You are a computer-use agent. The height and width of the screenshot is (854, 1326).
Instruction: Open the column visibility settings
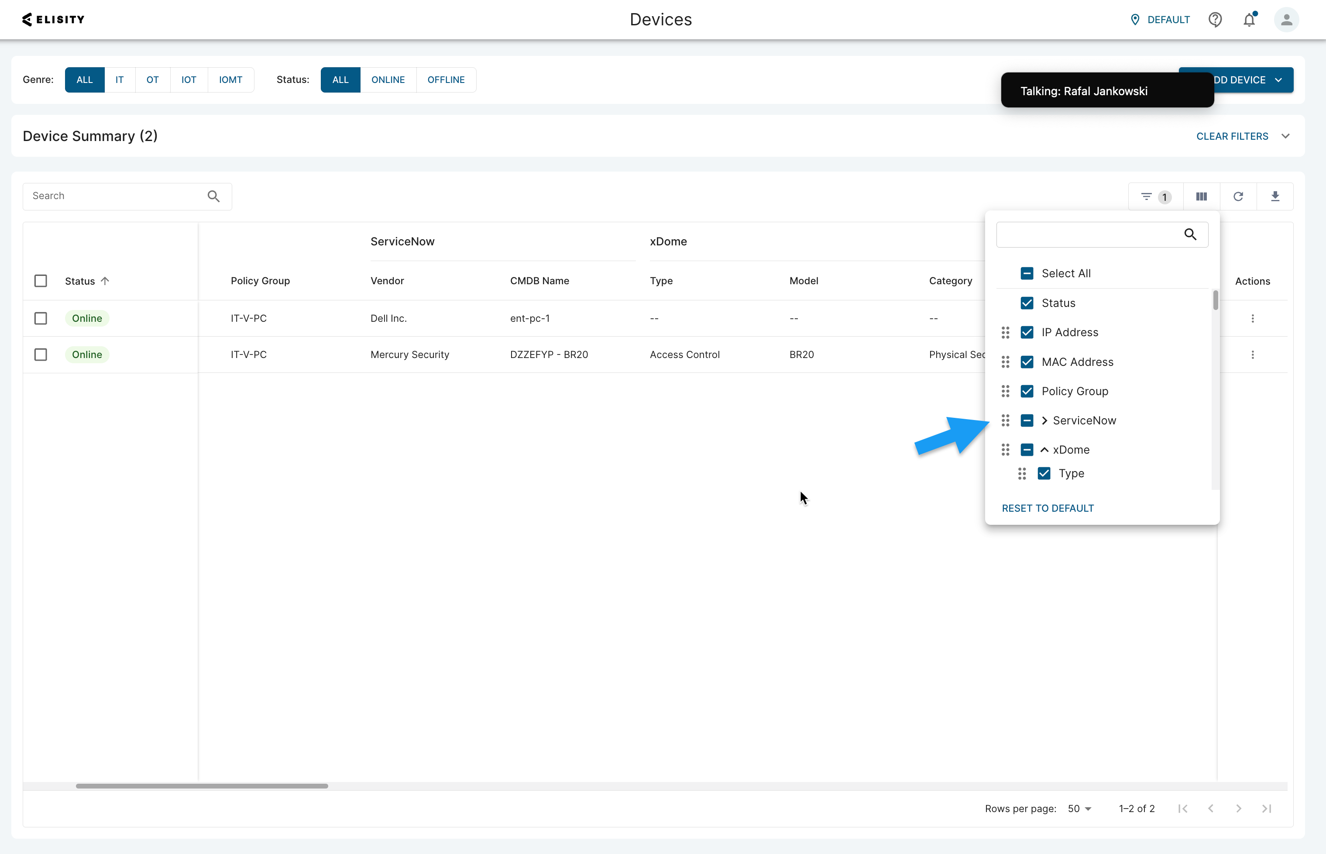click(x=1201, y=196)
